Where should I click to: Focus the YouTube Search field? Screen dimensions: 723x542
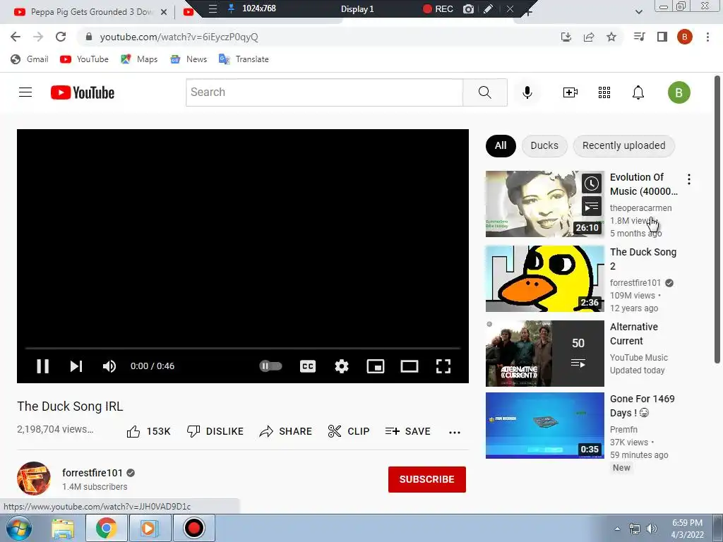(324, 92)
